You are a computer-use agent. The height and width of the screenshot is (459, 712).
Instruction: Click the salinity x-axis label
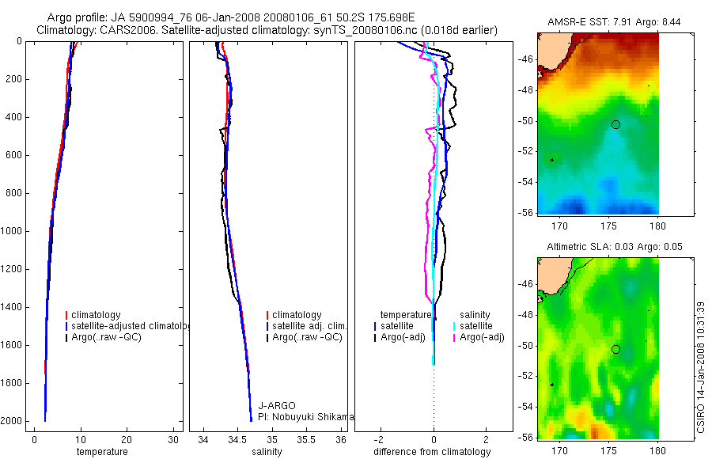pyautogui.click(x=267, y=452)
